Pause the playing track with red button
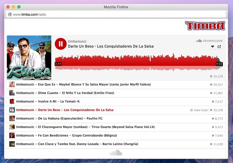 61,44
